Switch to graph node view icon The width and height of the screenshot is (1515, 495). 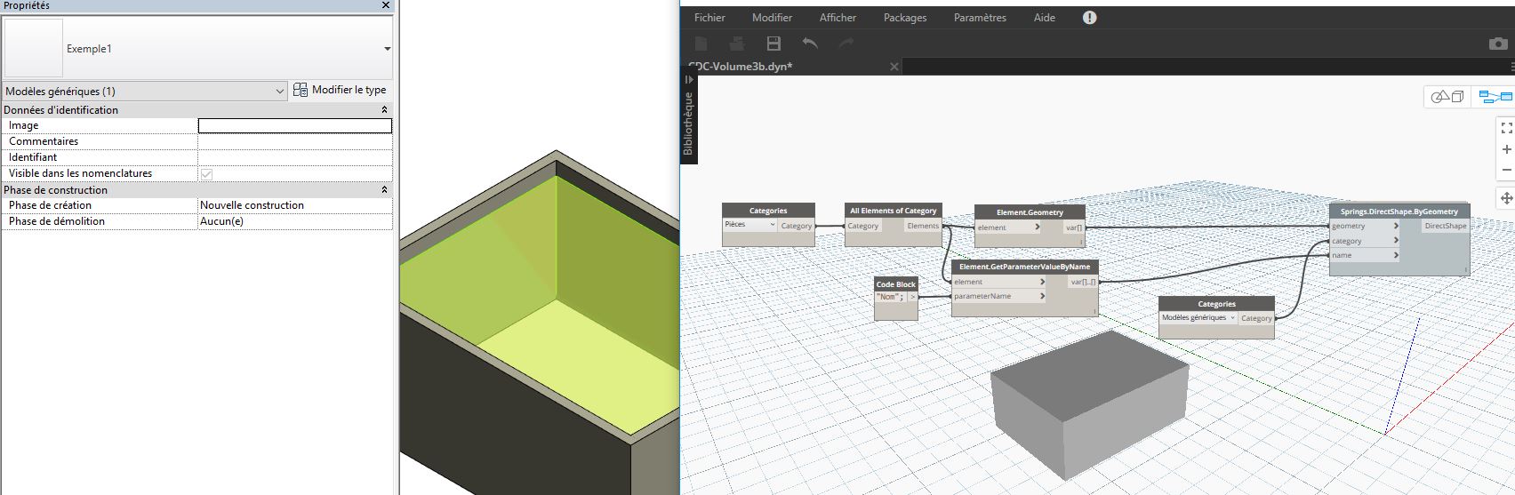pyautogui.click(x=1495, y=97)
